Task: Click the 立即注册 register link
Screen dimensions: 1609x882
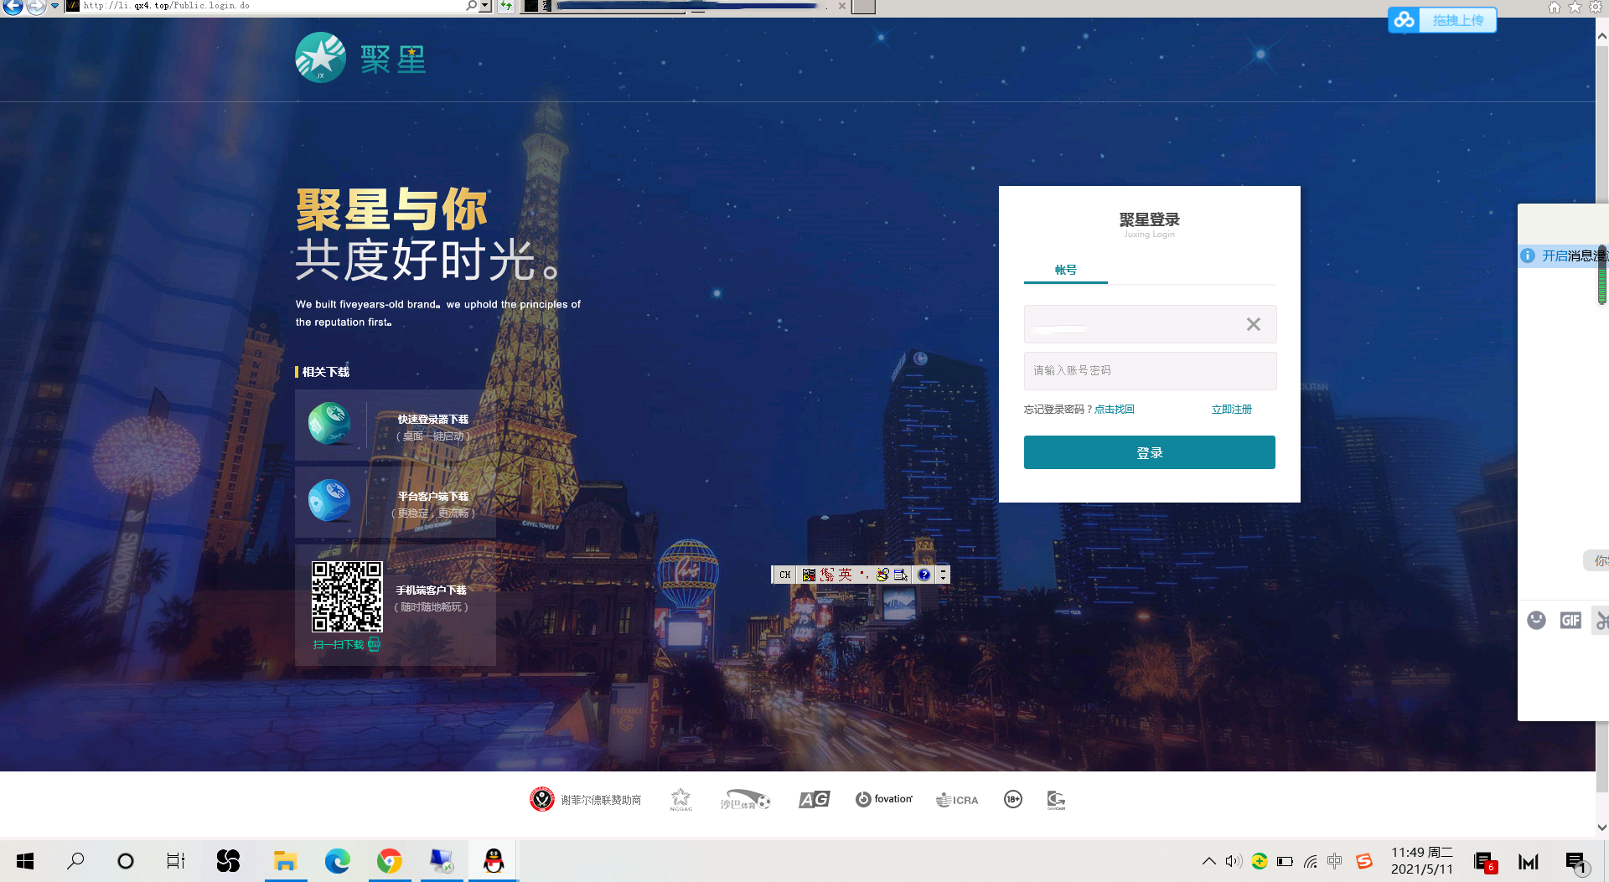Action: [x=1231, y=410]
